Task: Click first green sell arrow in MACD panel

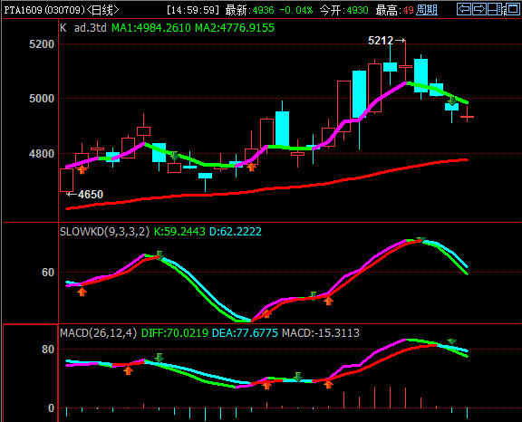Action: pos(159,358)
